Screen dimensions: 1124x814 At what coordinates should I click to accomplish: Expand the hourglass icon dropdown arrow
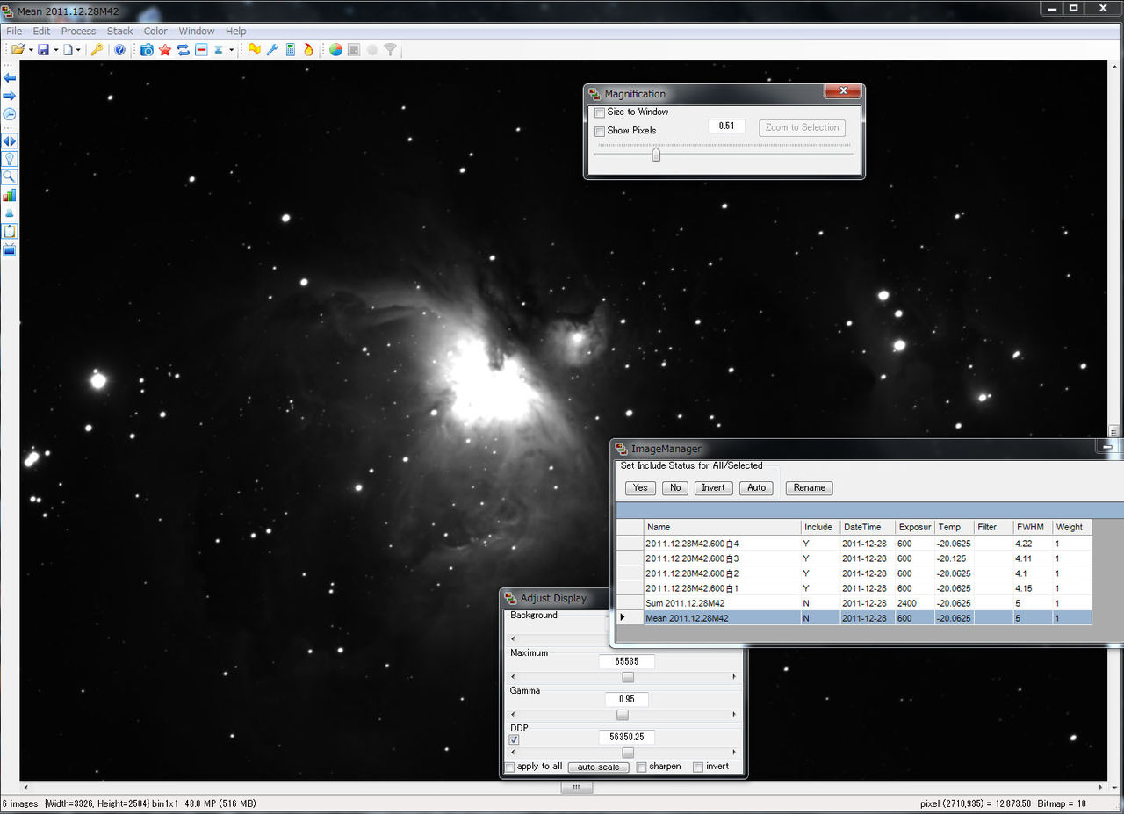232,50
